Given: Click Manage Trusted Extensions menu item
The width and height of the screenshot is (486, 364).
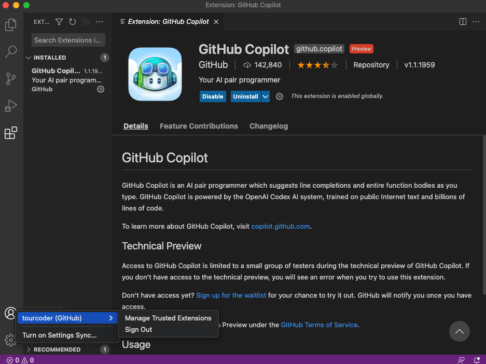Looking at the screenshot, I should 168,318.
